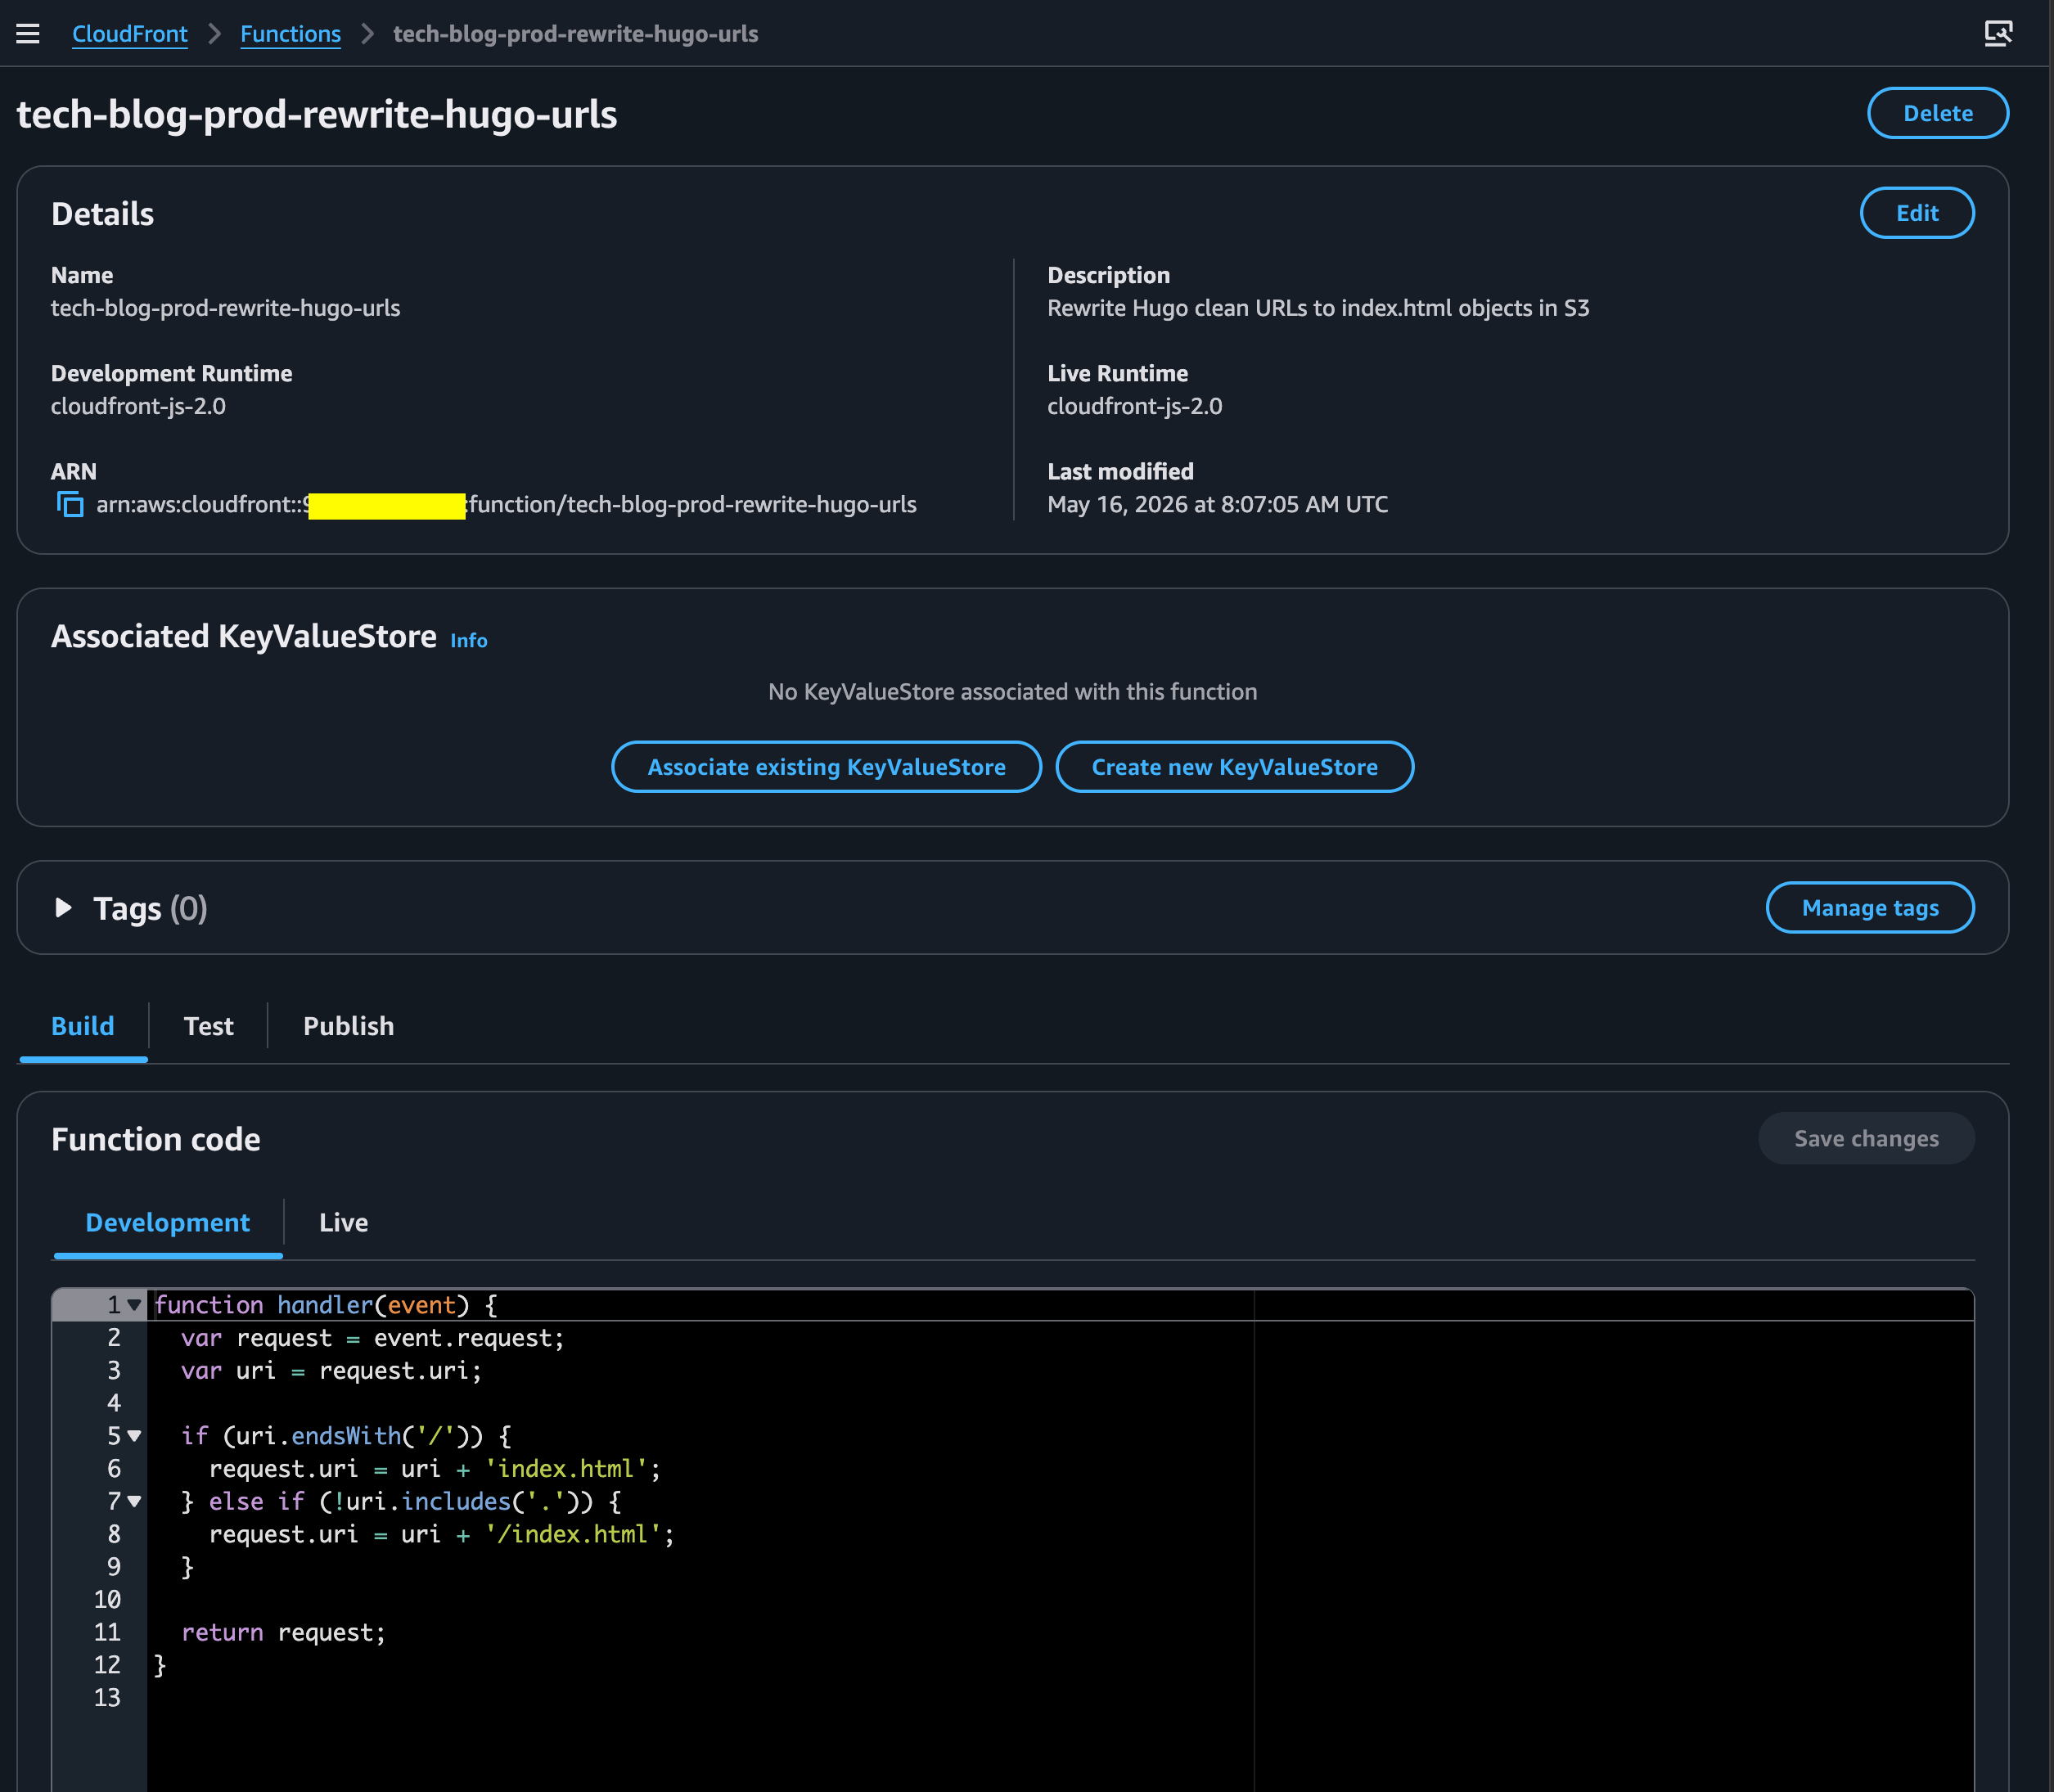Collapse the code fold arrow on line 1
Image resolution: width=2054 pixels, height=1792 pixels.
tap(134, 1305)
